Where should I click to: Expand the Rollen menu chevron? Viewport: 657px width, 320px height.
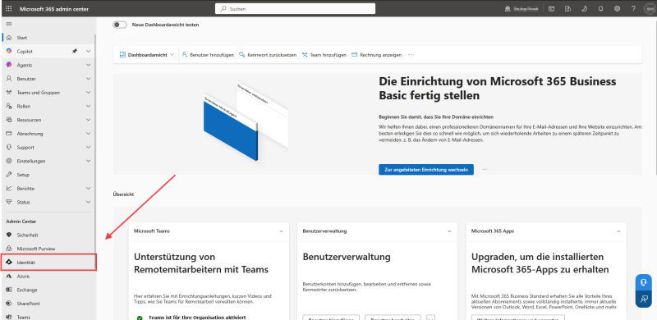click(x=88, y=107)
